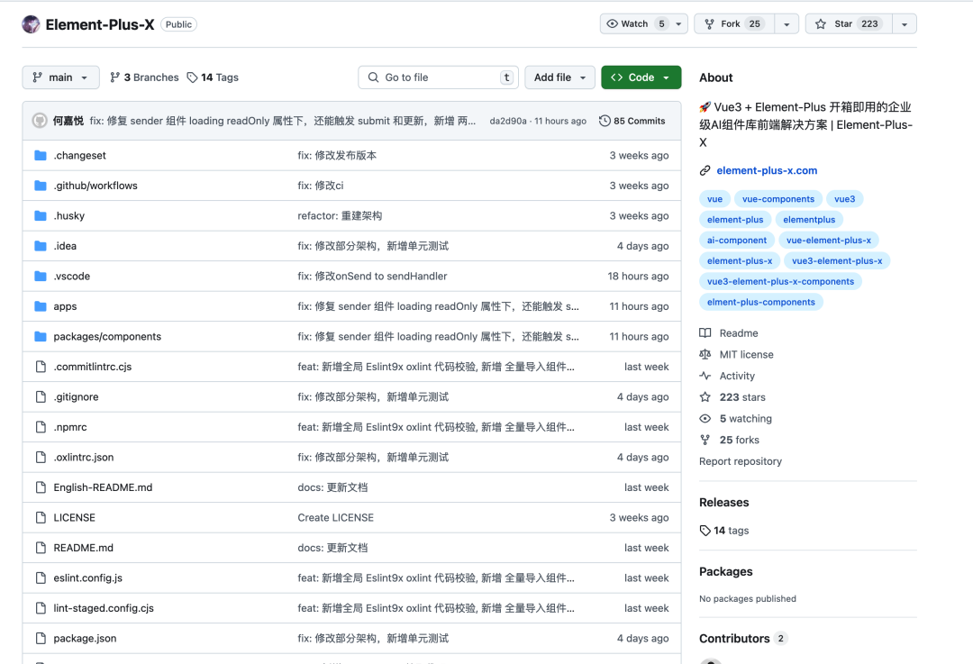The height and width of the screenshot is (664, 973).
Task: Open the green Code dropdown
Action: tap(641, 77)
